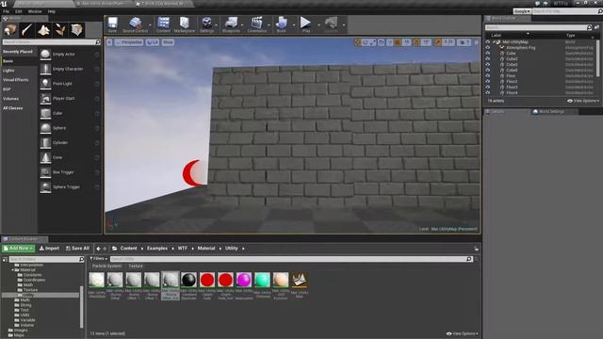Screen dimensions: 603x339
Task: Open the Play options dropdown arrow
Action: pyautogui.click(x=318, y=25)
